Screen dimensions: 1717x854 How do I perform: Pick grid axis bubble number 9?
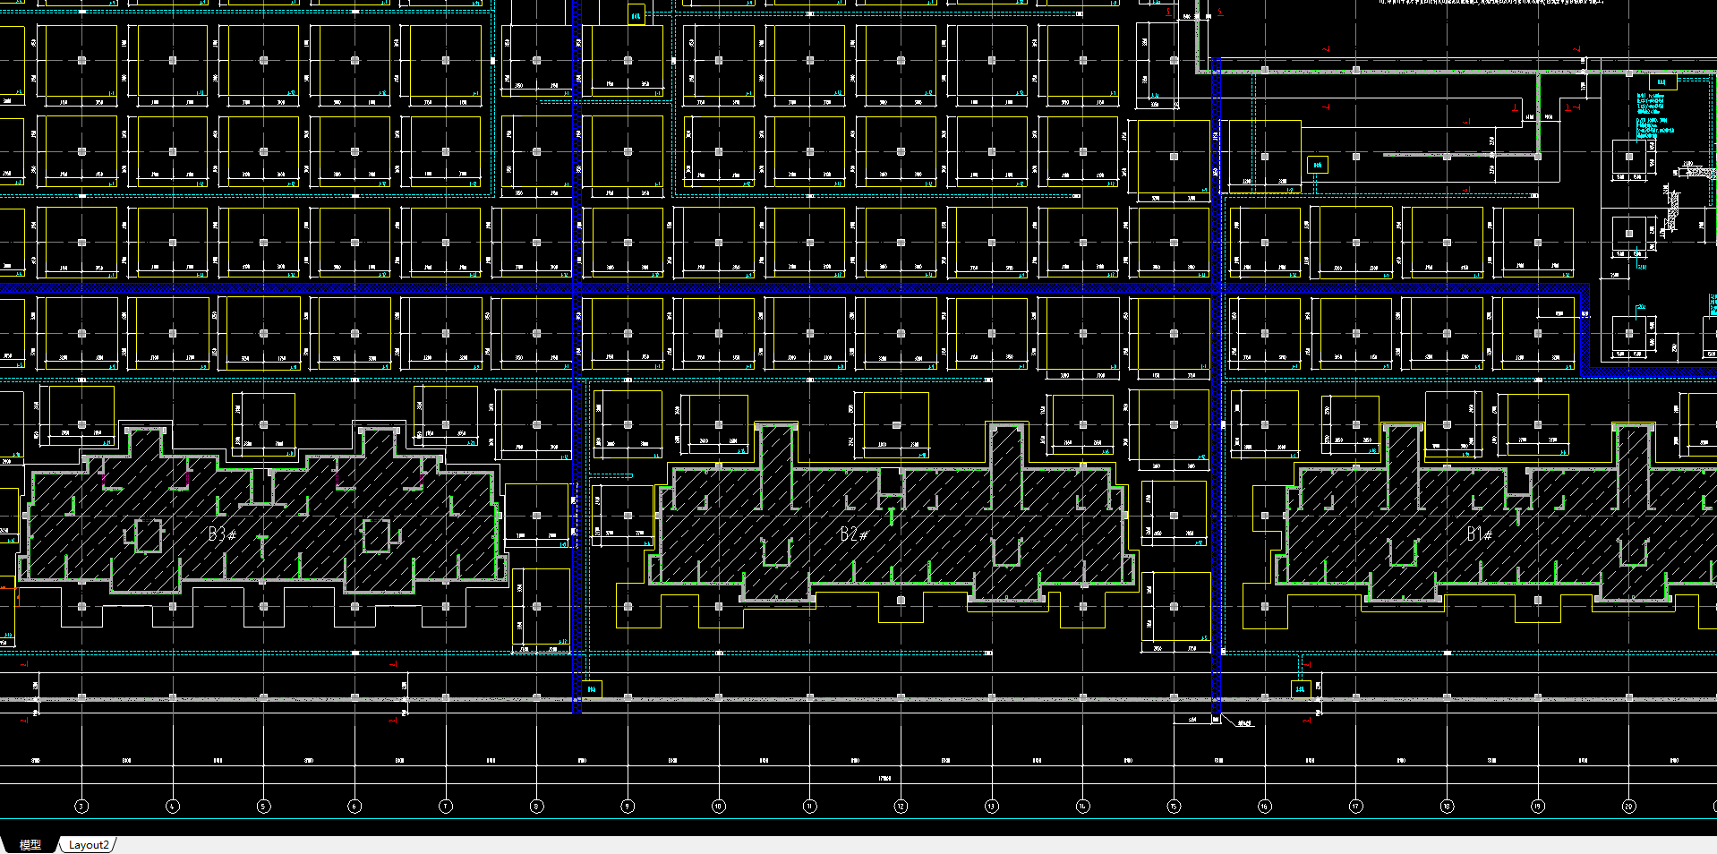pos(628,807)
